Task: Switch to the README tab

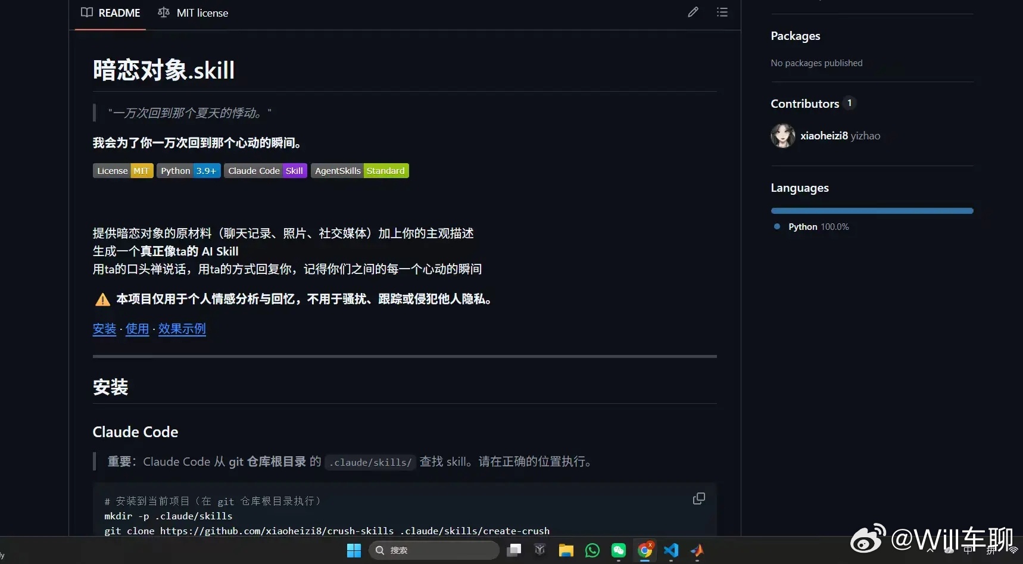Action: pyautogui.click(x=118, y=13)
